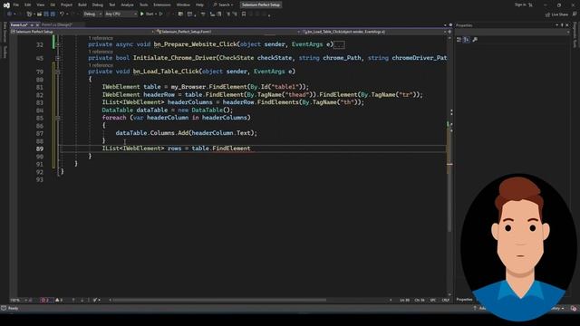Click the Selenium Perfect Setup title label
This screenshot has height=326, width=580.
261,5
